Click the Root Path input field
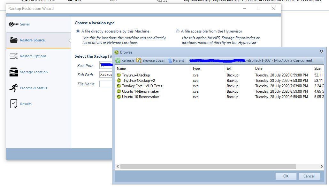Screen dimensions: 329x187 (x=106, y=65)
